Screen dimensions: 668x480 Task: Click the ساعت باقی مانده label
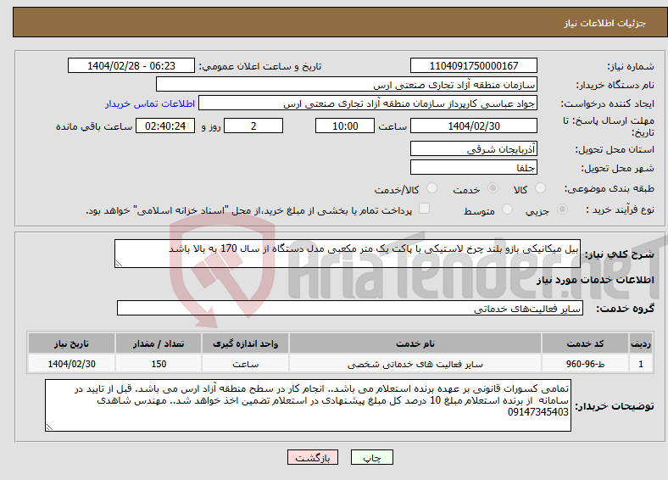pos(94,126)
